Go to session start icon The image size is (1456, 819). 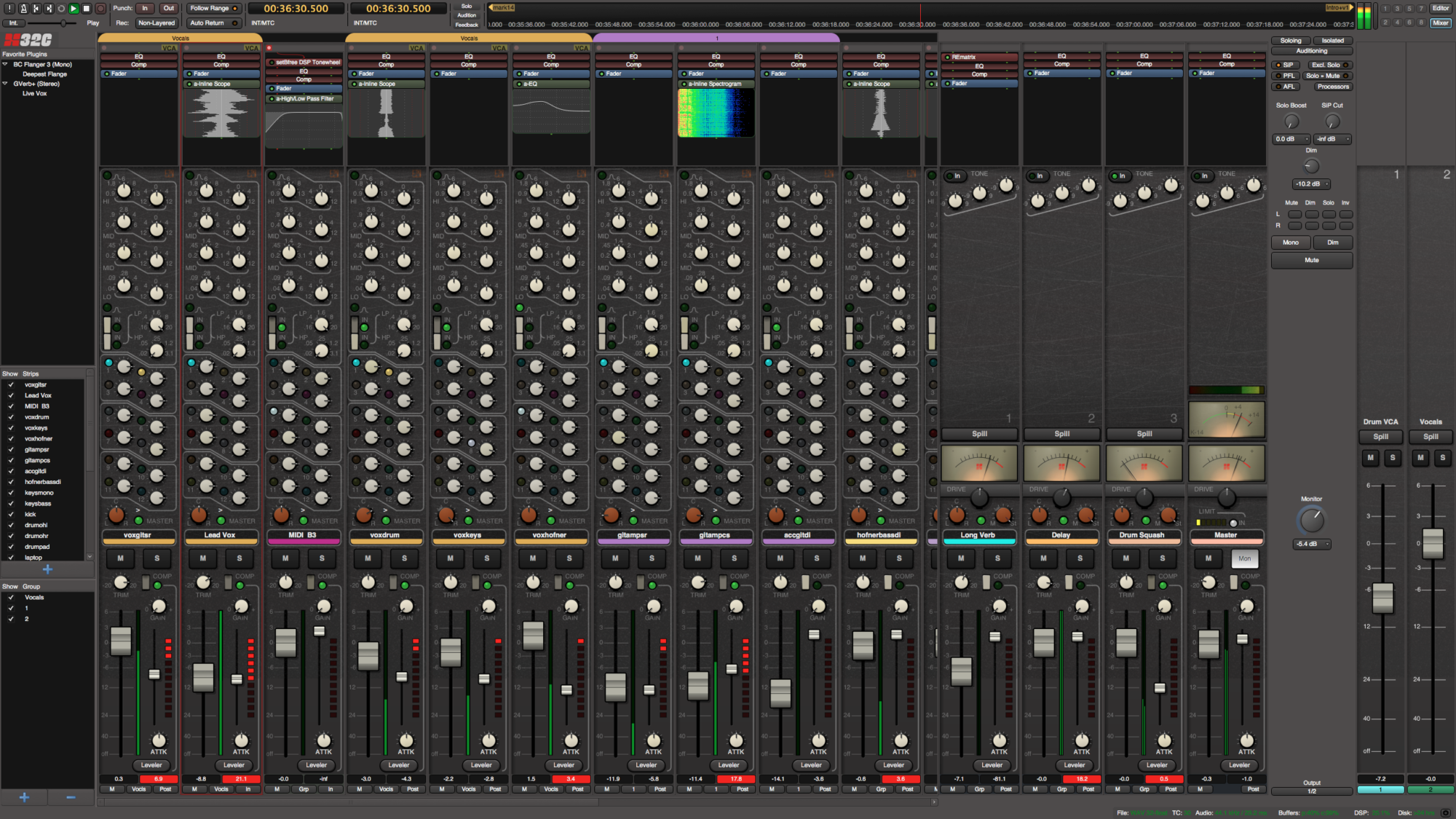(36, 9)
